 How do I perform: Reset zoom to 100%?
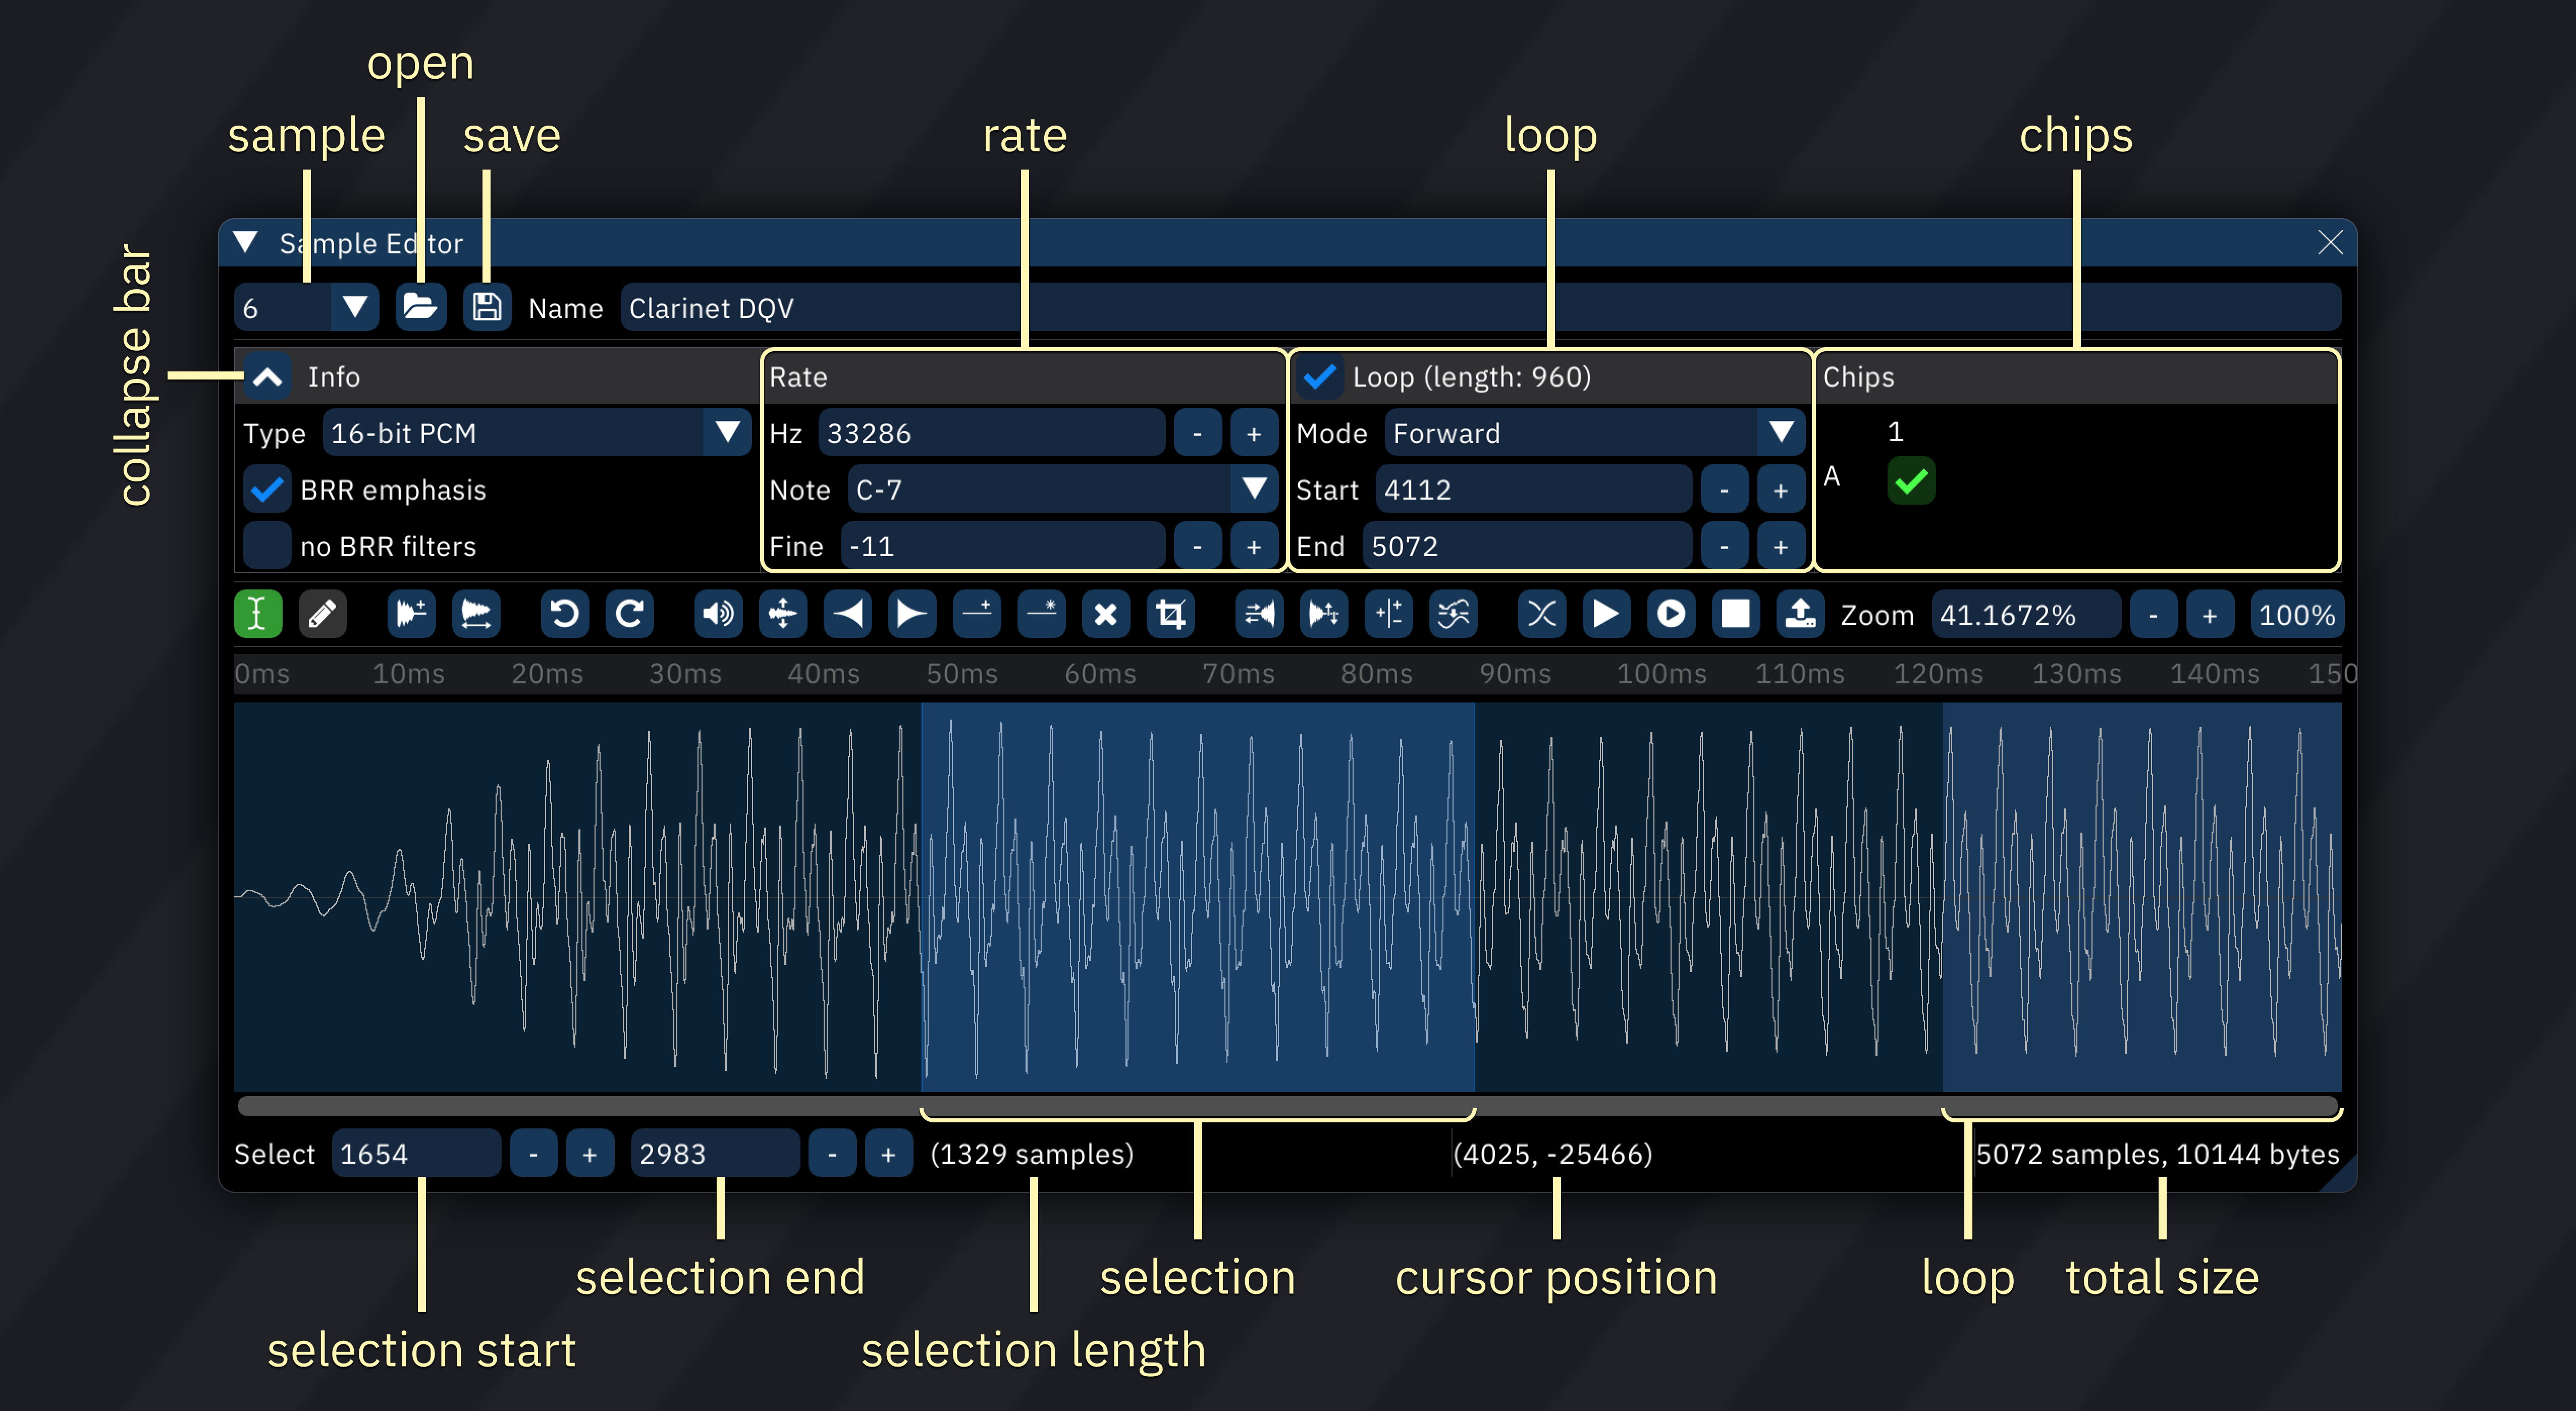click(2297, 614)
